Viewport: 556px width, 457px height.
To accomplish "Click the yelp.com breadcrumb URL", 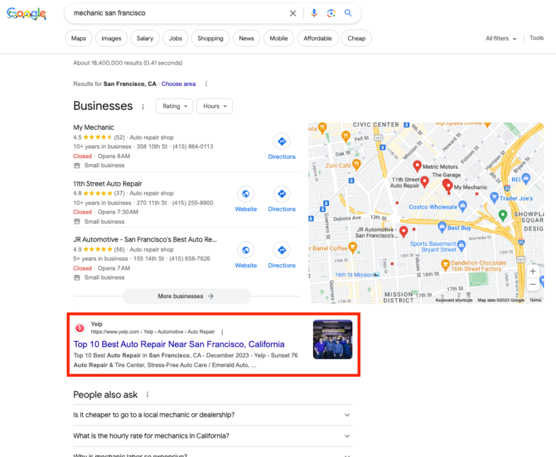I will [153, 332].
